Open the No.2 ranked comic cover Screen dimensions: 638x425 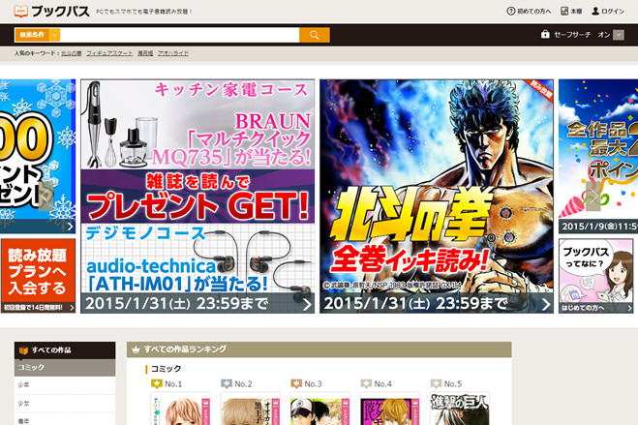pyautogui.click(x=251, y=409)
